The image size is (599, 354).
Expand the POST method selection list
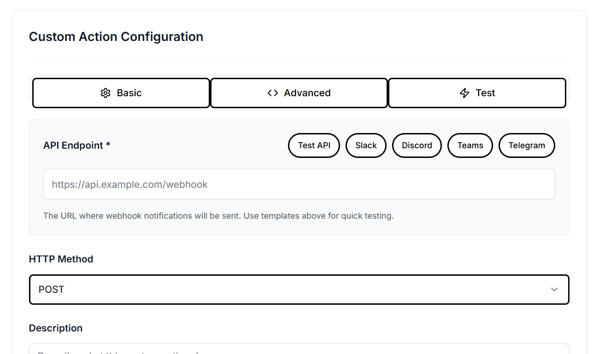[x=299, y=290]
